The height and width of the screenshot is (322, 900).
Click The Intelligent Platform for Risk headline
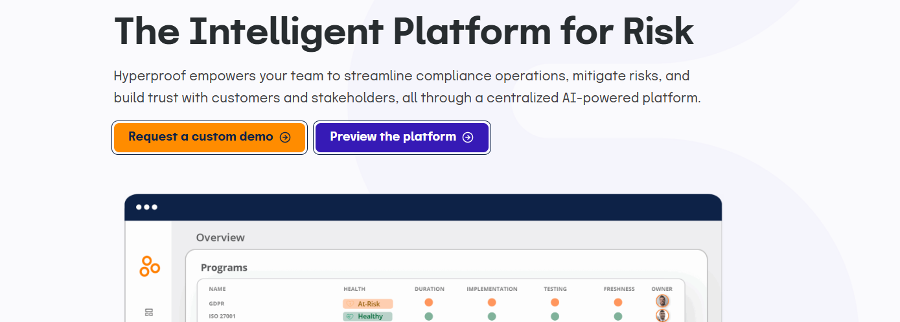click(404, 31)
